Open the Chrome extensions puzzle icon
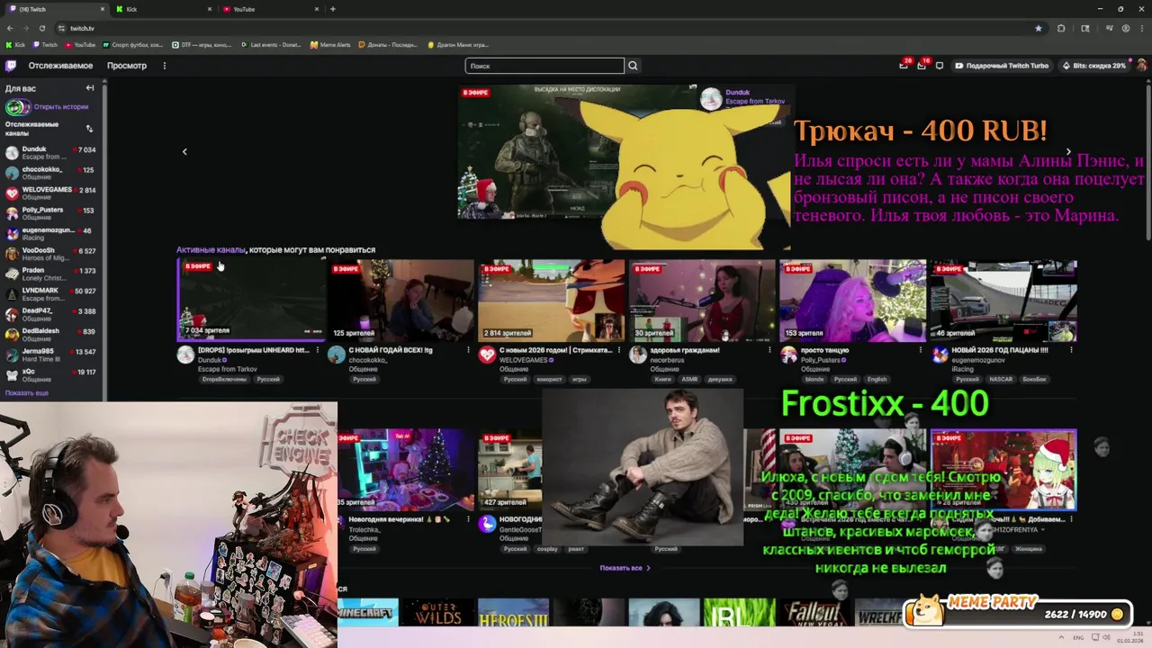The width and height of the screenshot is (1152, 648). coord(1061,28)
